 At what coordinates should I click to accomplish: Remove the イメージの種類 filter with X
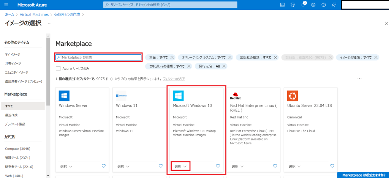(x=376, y=58)
